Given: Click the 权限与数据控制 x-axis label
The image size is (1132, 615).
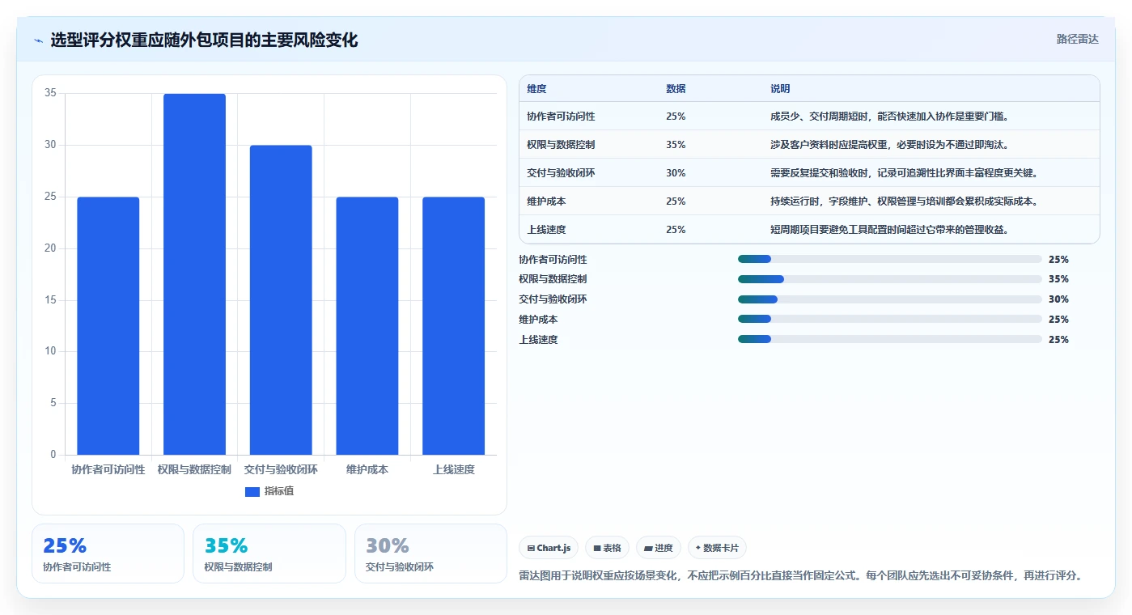Looking at the screenshot, I should pyautogui.click(x=194, y=469).
